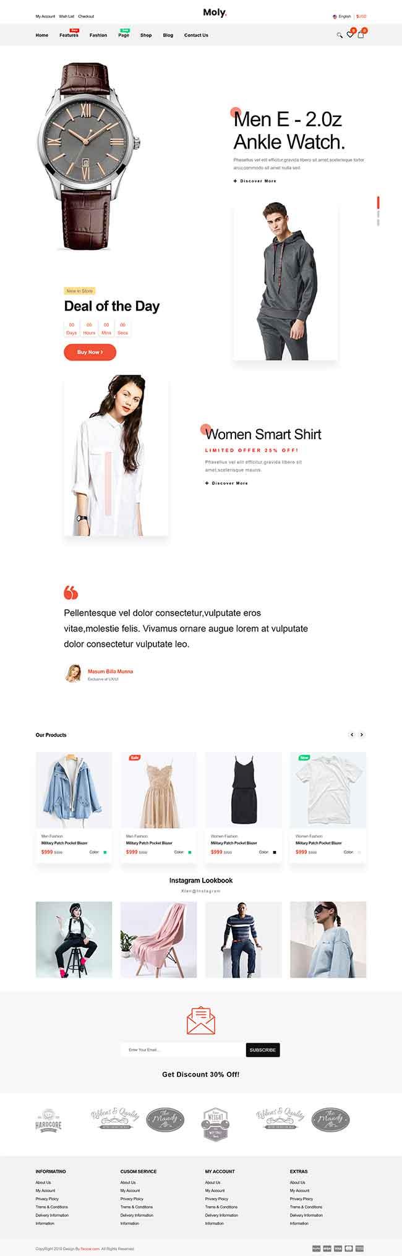This screenshot has height=1256, width=402.
Task: Open the English language dropdown
Action: pyautogui.click(x=341, y=17)
